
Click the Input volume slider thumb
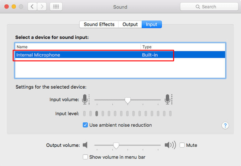(128, 100)
